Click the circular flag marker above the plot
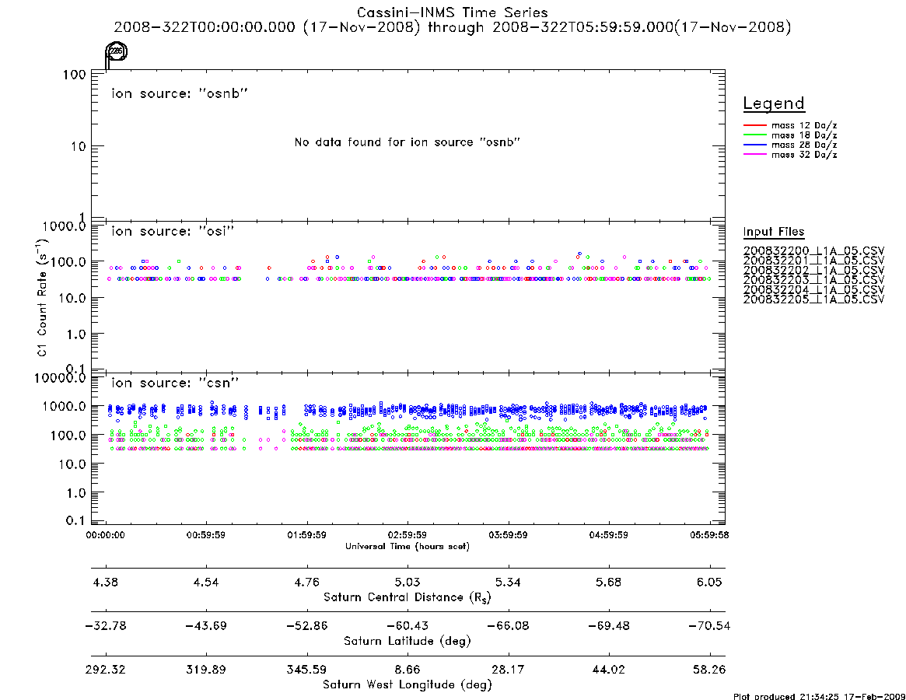 click(x=116, y=51)
